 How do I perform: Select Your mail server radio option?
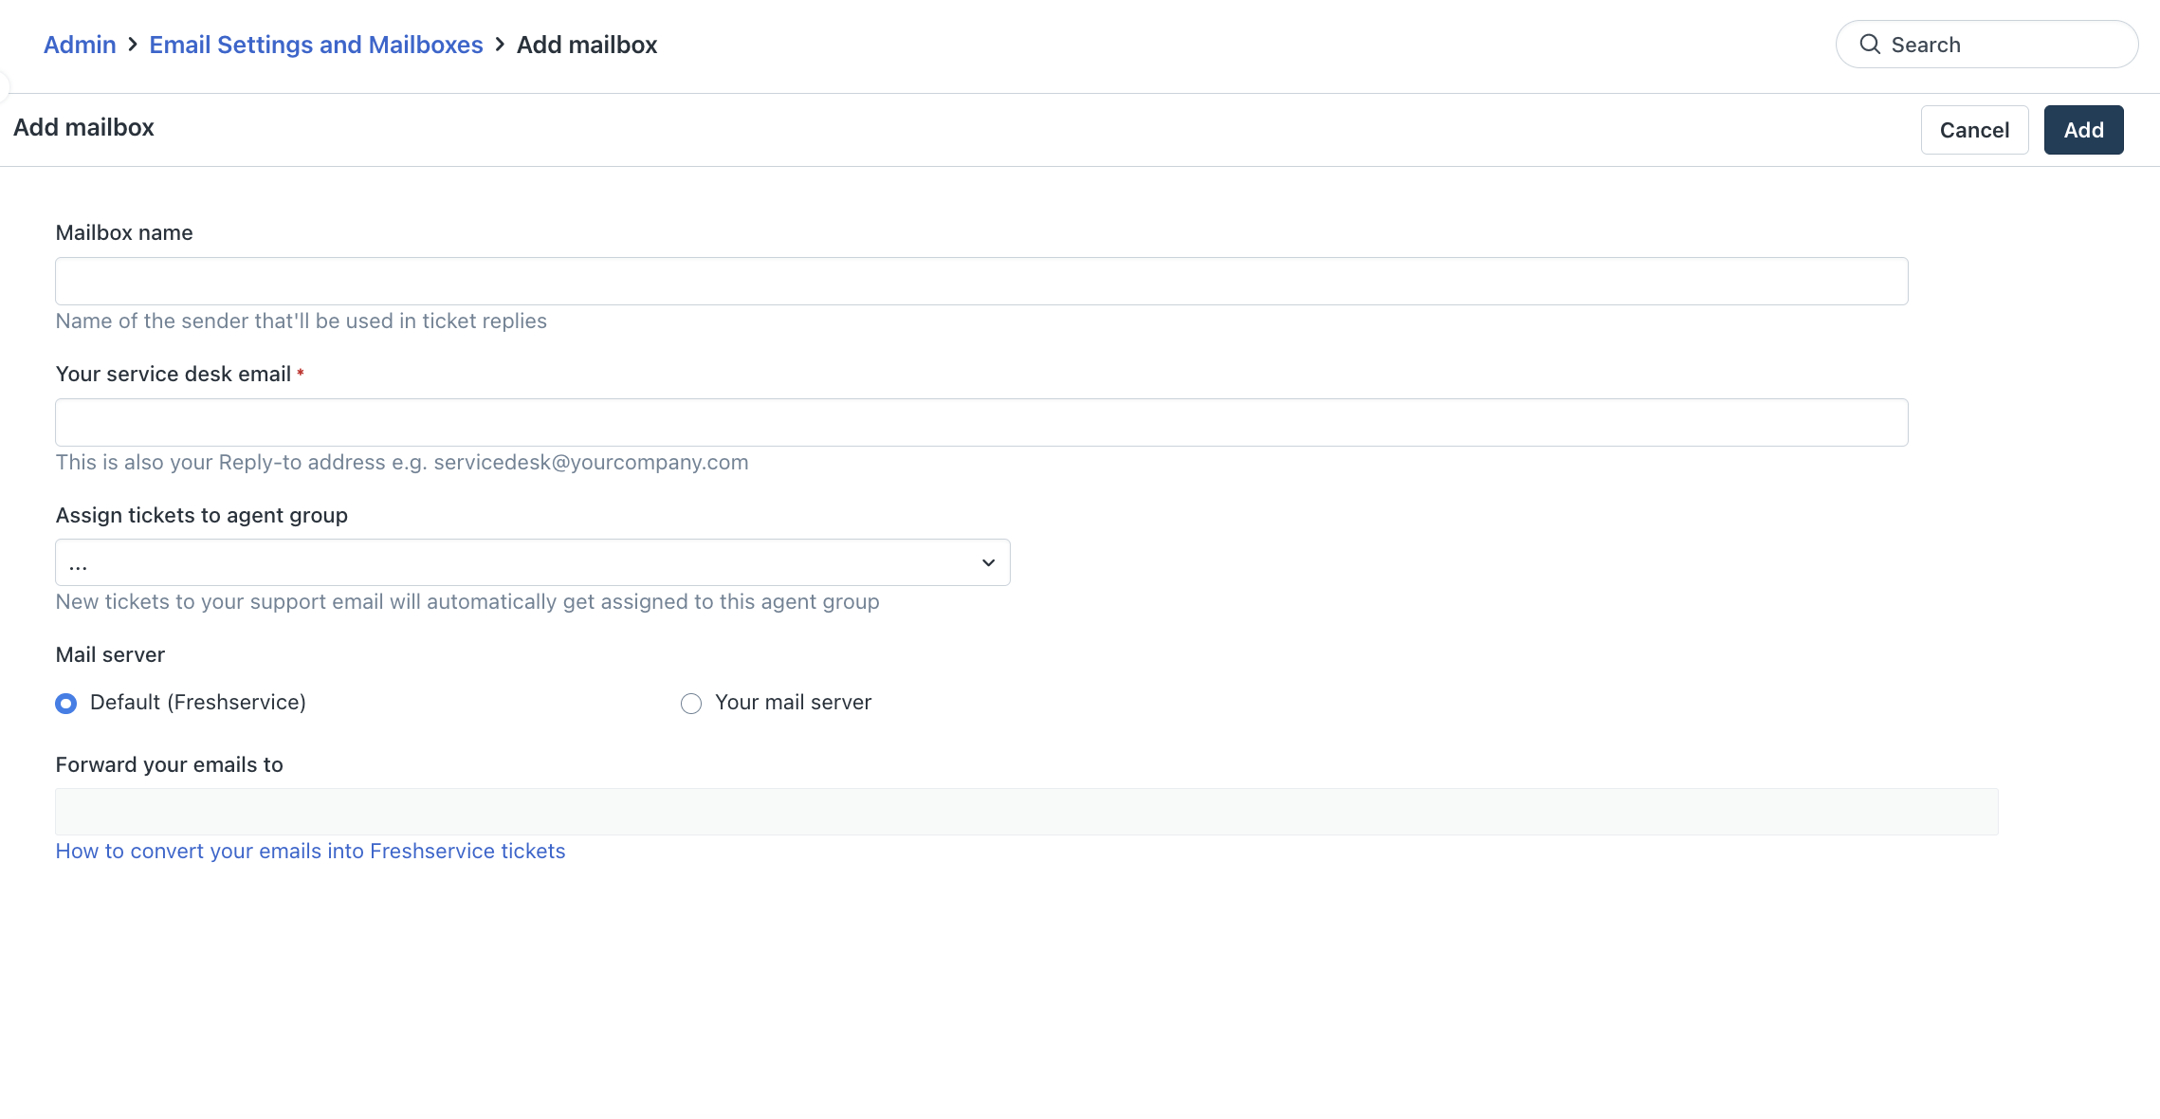(691, 704)
